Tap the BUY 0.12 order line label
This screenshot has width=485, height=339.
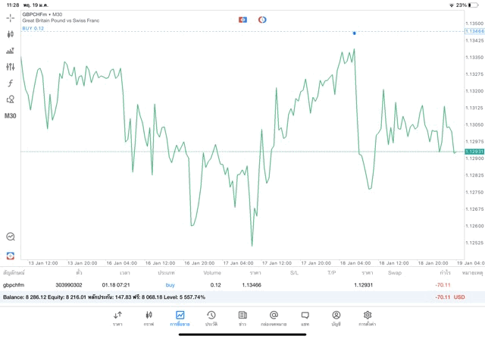coord(33,28)
